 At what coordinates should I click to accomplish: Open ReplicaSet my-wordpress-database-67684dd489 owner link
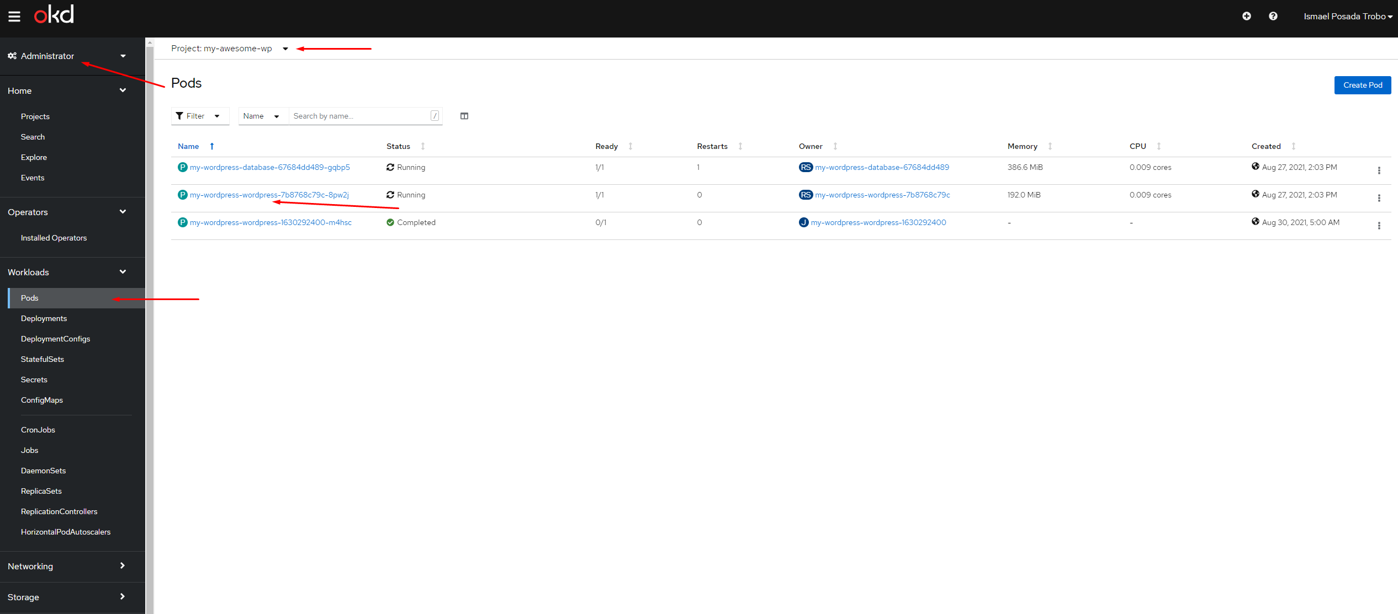pos(882,167)
